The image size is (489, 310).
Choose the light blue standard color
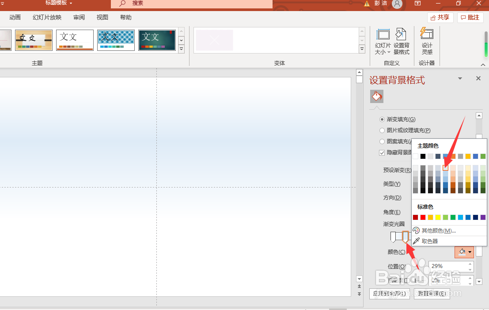point(460,217)
